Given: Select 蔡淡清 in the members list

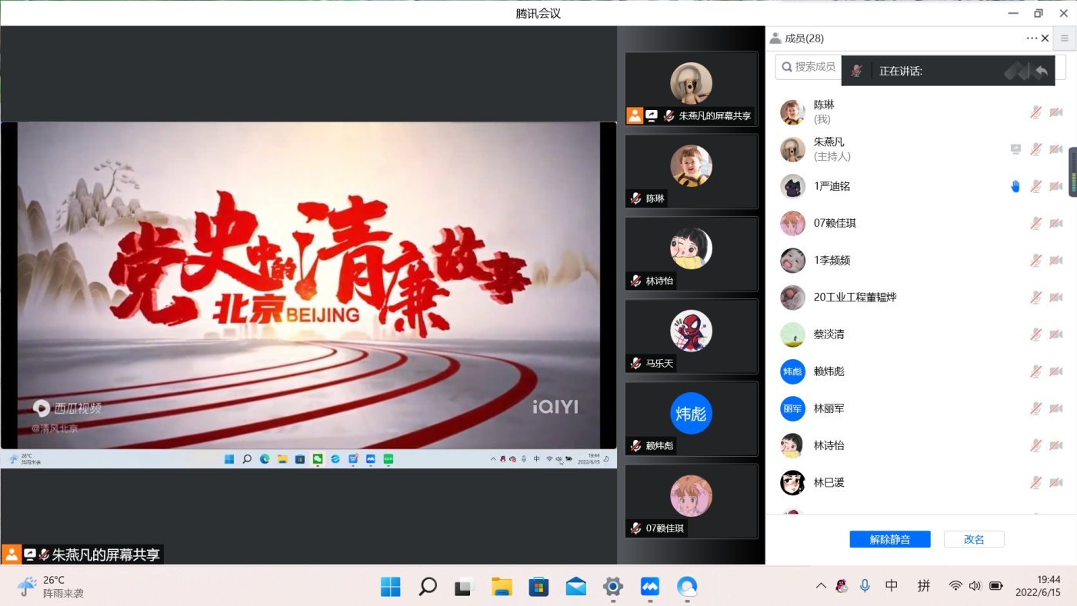Looking at the screenshot, I should pyautogui.click(x=829, y=335).
